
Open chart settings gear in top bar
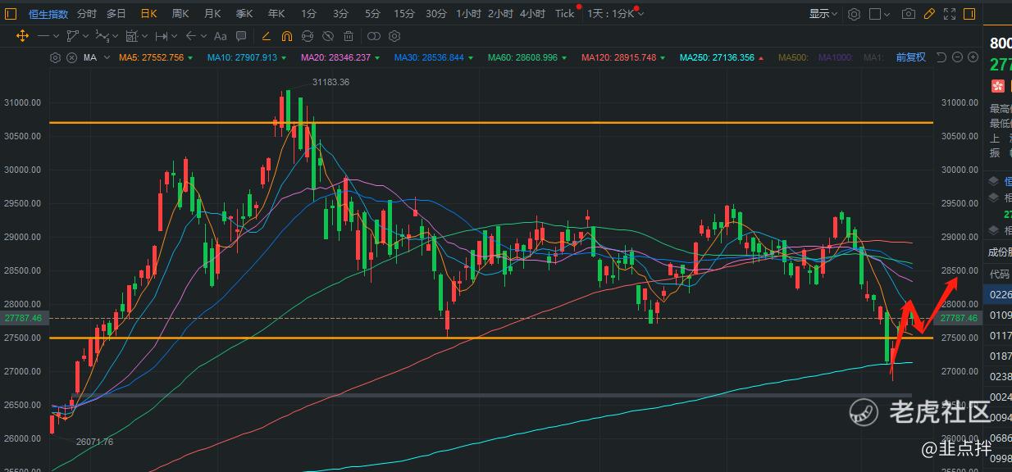pyautogui.click(x=854, y=14)
